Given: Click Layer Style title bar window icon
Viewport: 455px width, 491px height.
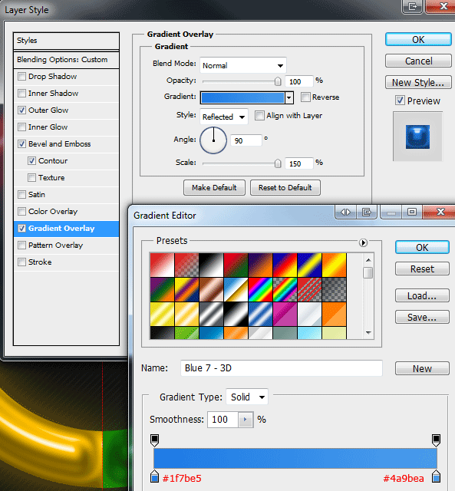Looking at the screenshot, I should click(x=413, y=6).
